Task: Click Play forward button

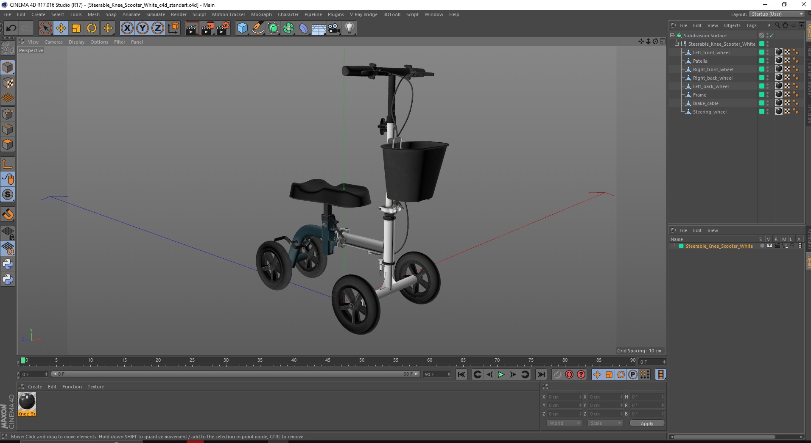Action: [x=501, y=374]
